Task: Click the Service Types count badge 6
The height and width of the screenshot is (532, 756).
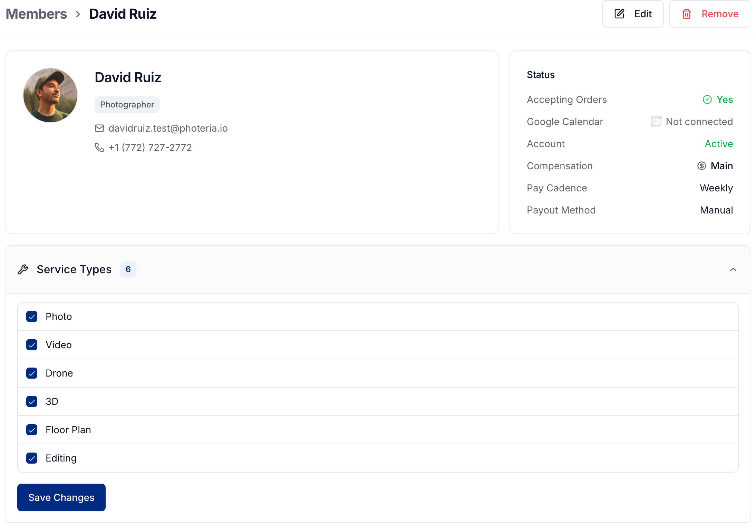Action: point(128,269)
